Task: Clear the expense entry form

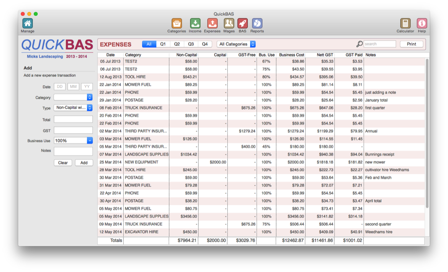Action: 63,162
